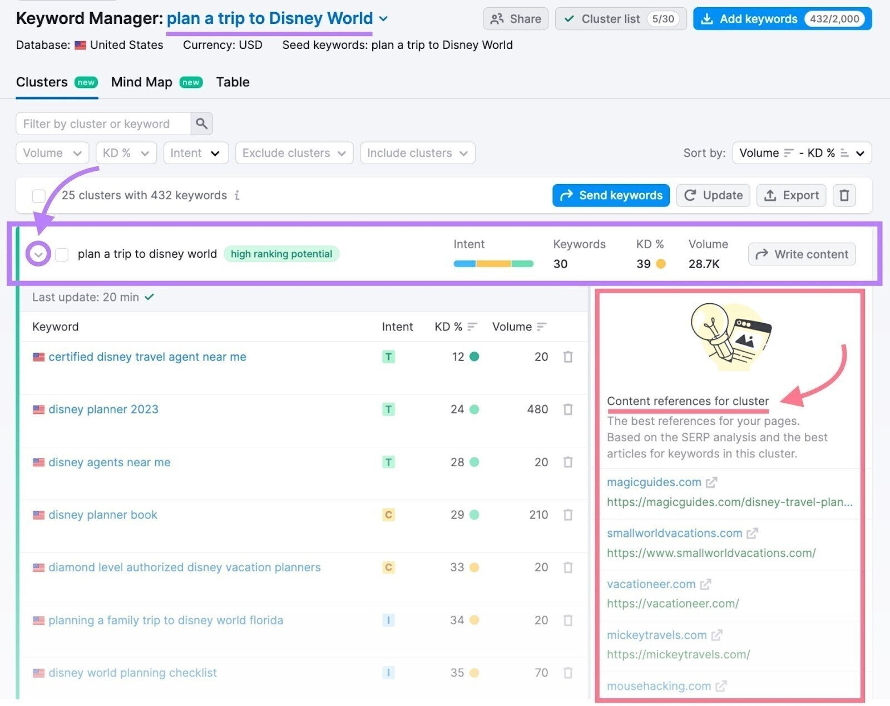Open mickeytravels.com external link icon

[716, 635]
